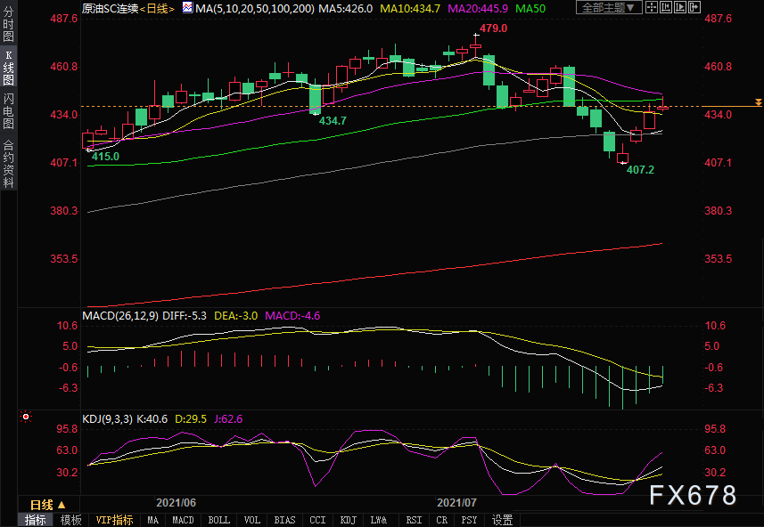Select the 指标 tab at bottom
Screen dimensions: 764x527
click(x=36, y=520)
